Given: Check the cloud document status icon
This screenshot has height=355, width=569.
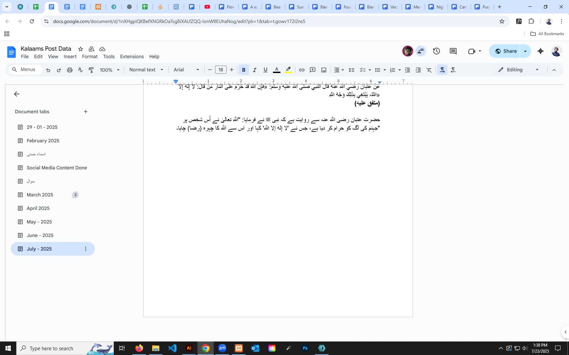Looking at the screenshot, I should point(102,49).
